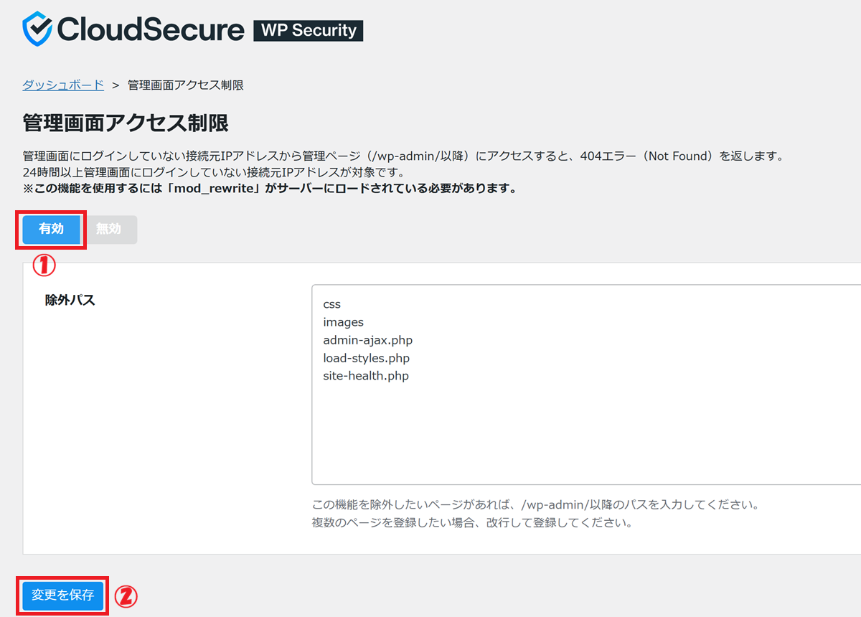Click the CloudSecure wordmark text
Screen dimensions: 861x617
click(x=151, y=29)
